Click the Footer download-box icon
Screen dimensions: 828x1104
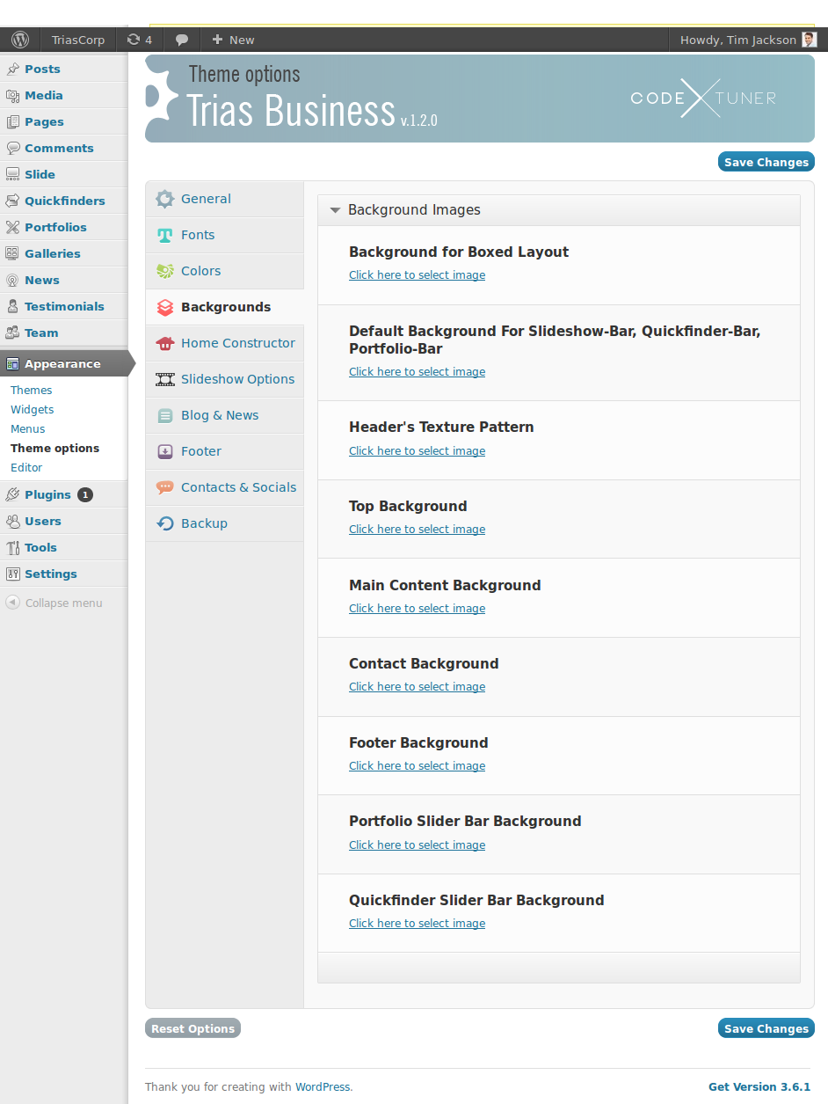click(165, 451)
